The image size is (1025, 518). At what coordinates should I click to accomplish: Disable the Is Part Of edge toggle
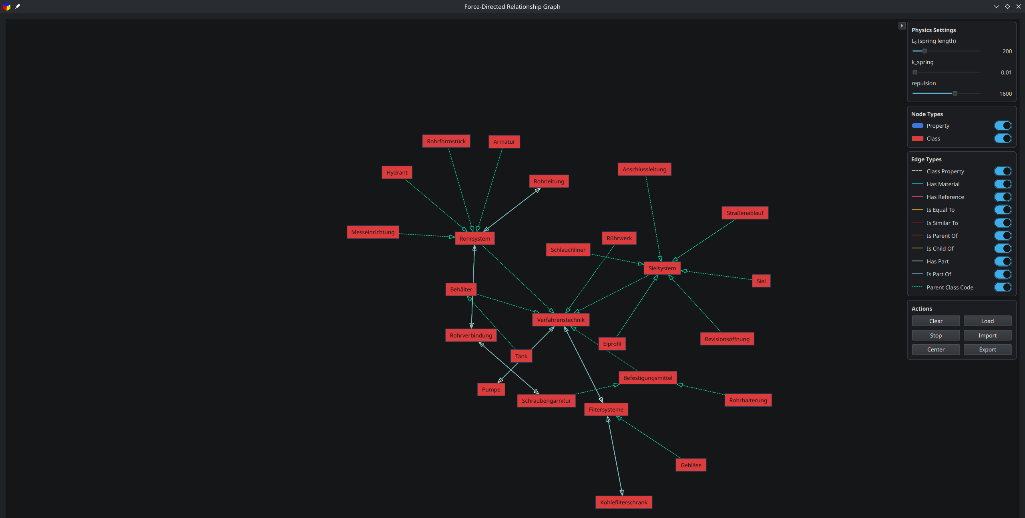click(1003, 274)
